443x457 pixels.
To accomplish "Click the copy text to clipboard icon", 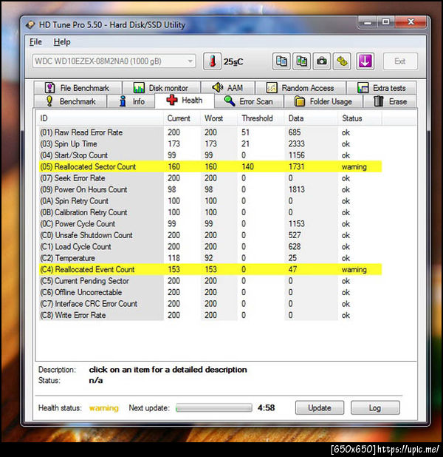I will pos(281,61).
